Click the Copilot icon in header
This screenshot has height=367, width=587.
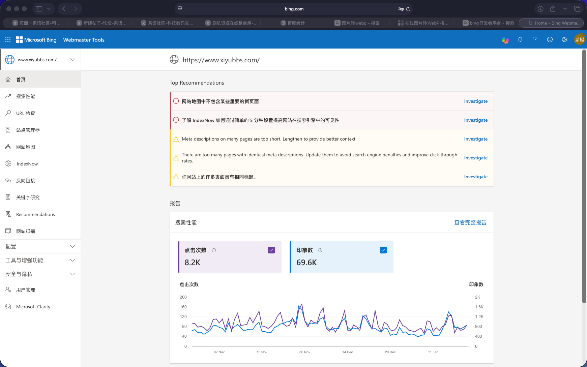click(x=505, y=40)
